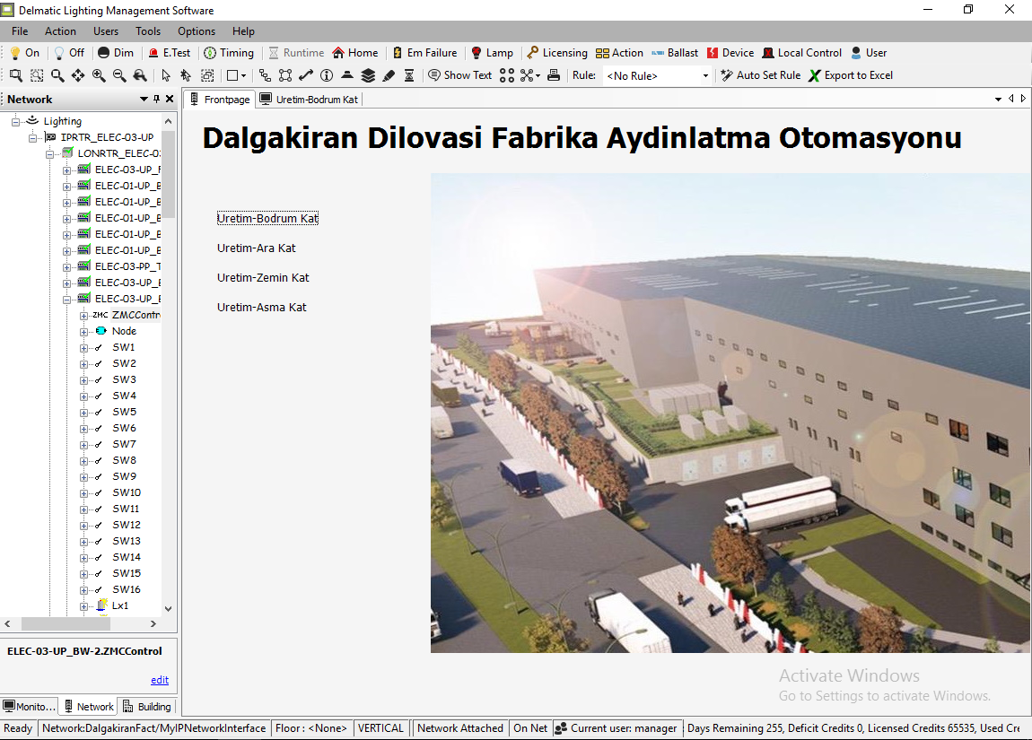1032x740 pixels.
Task: Expand the SW1 tree node
Action: (83, 348)
